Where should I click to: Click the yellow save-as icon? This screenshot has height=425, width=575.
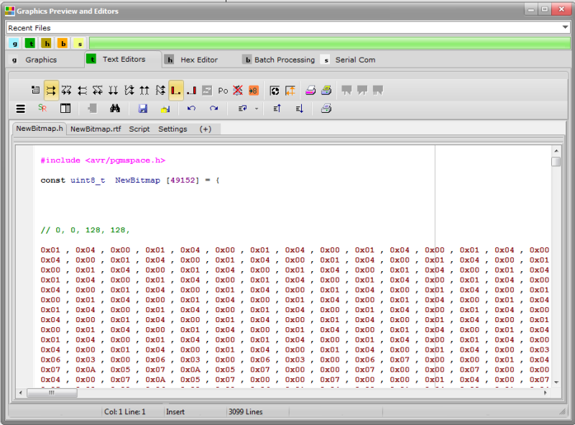pos(165,109)
